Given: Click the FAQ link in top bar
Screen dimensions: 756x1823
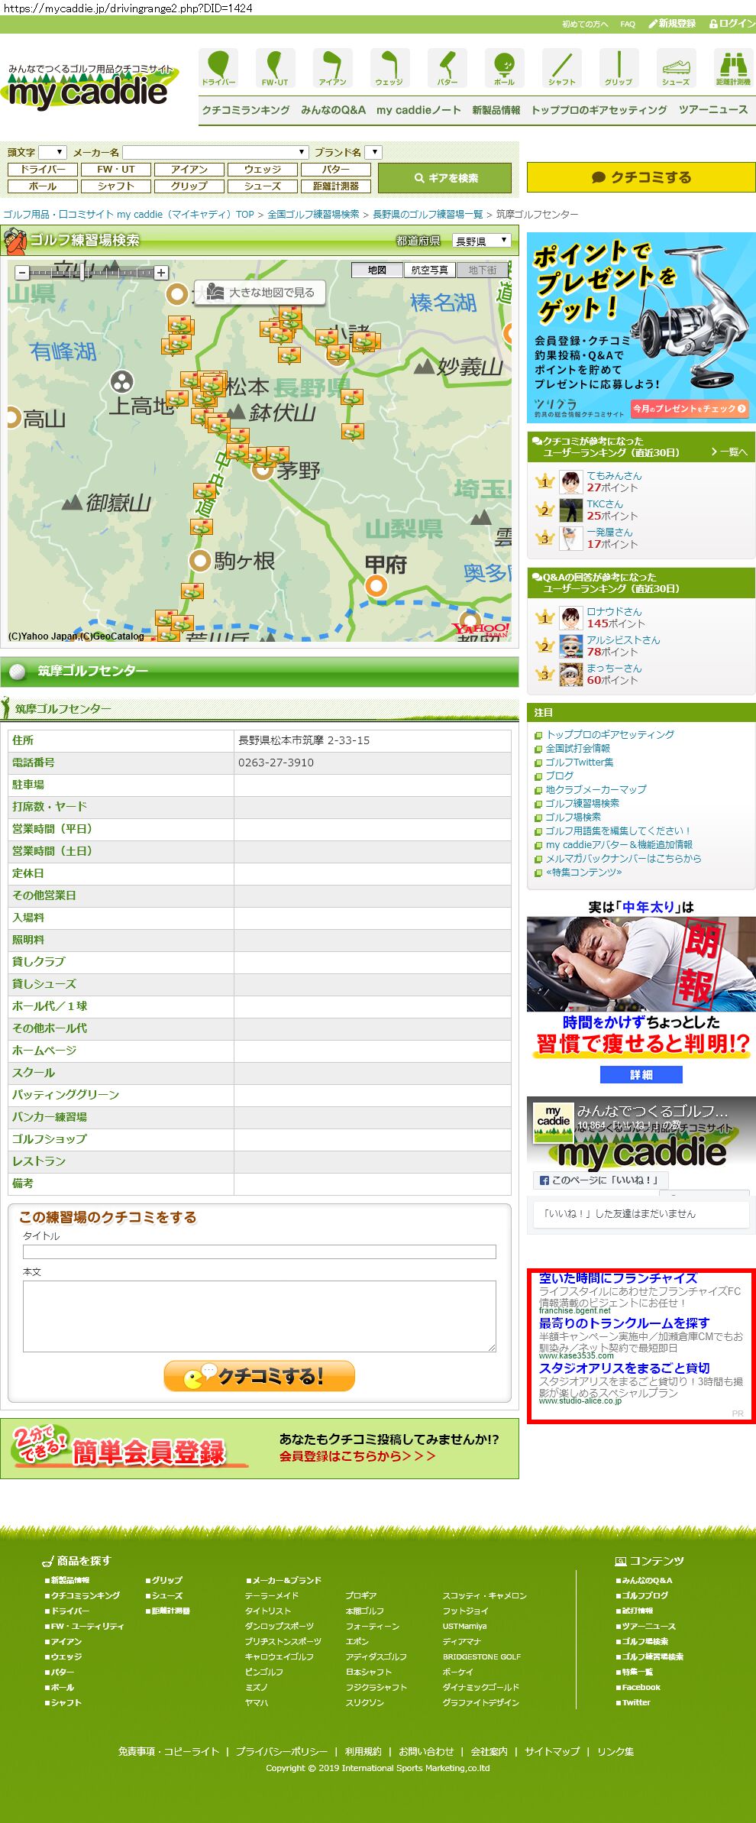Looking at the screenshot, I should tap(628, 24).
